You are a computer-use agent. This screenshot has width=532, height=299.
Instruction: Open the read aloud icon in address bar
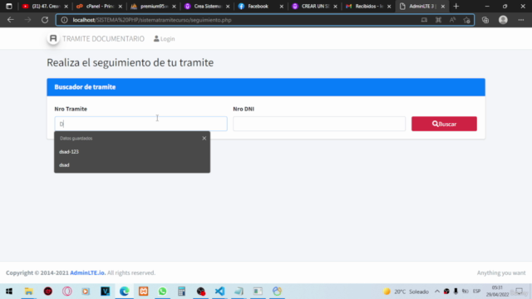pyautogui.click(x=452, y=20)
